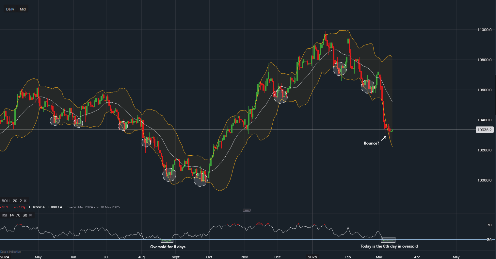Click the BOLL 20 2 indicator label
Viewport: 496px width, 259px height.
click(x=12, y=201)
